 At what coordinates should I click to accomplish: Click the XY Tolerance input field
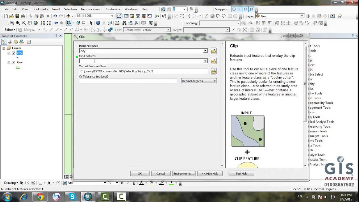pos(128,81)
